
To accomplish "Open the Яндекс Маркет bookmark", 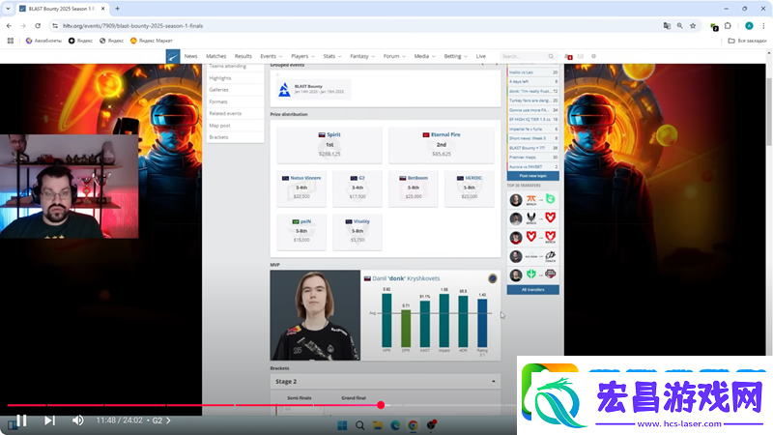I will (x=152, y=41).
